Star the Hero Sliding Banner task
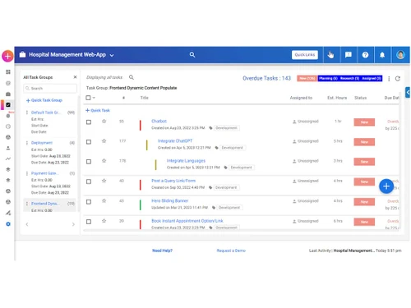Image resolution: width=411 pixels, height=308 pixels. 104,201
